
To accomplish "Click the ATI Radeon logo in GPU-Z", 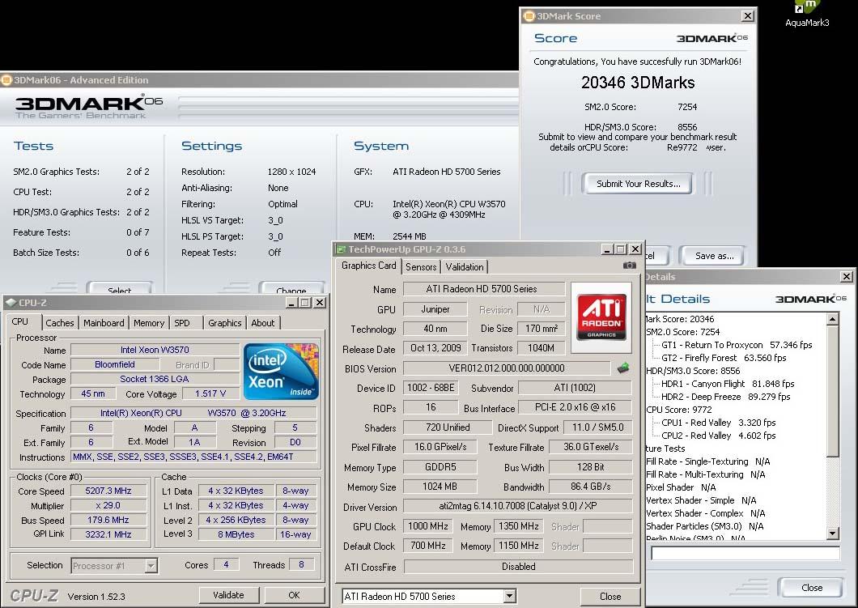I will (601, 317).
